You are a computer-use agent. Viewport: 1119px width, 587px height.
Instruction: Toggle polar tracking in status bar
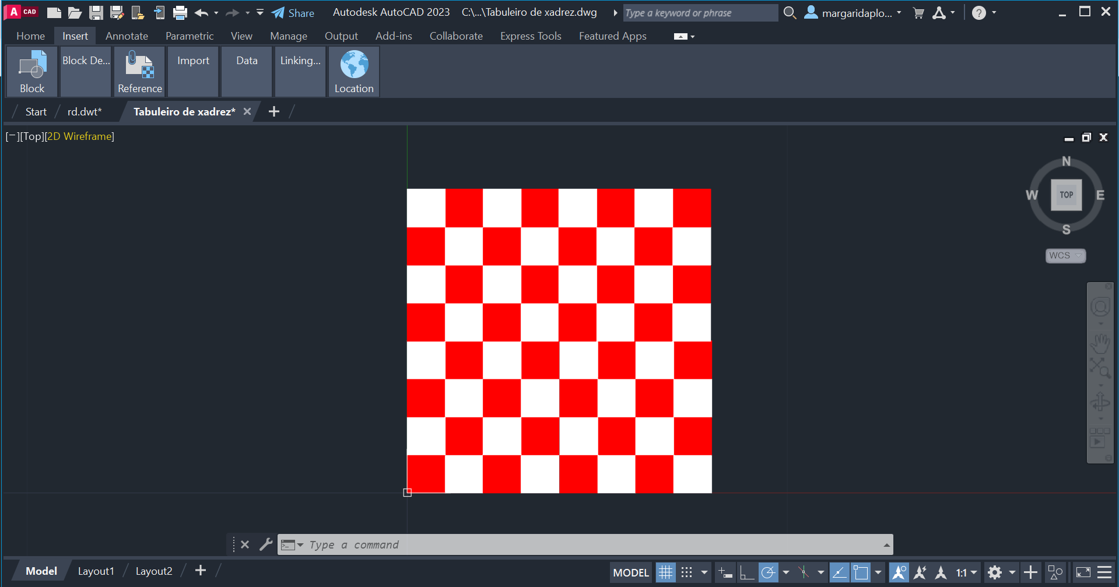coord(768,572)
